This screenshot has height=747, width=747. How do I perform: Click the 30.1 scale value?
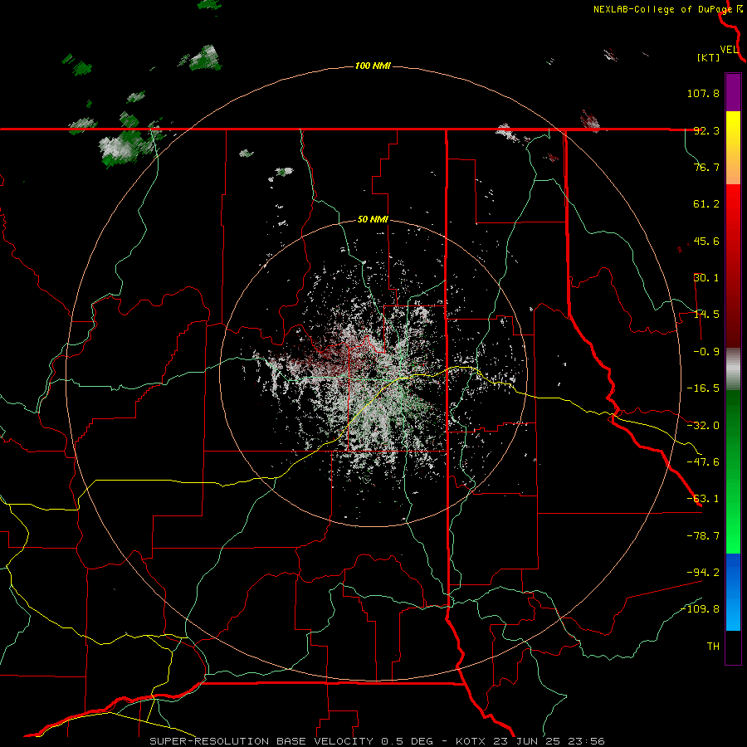pos(706,278)
